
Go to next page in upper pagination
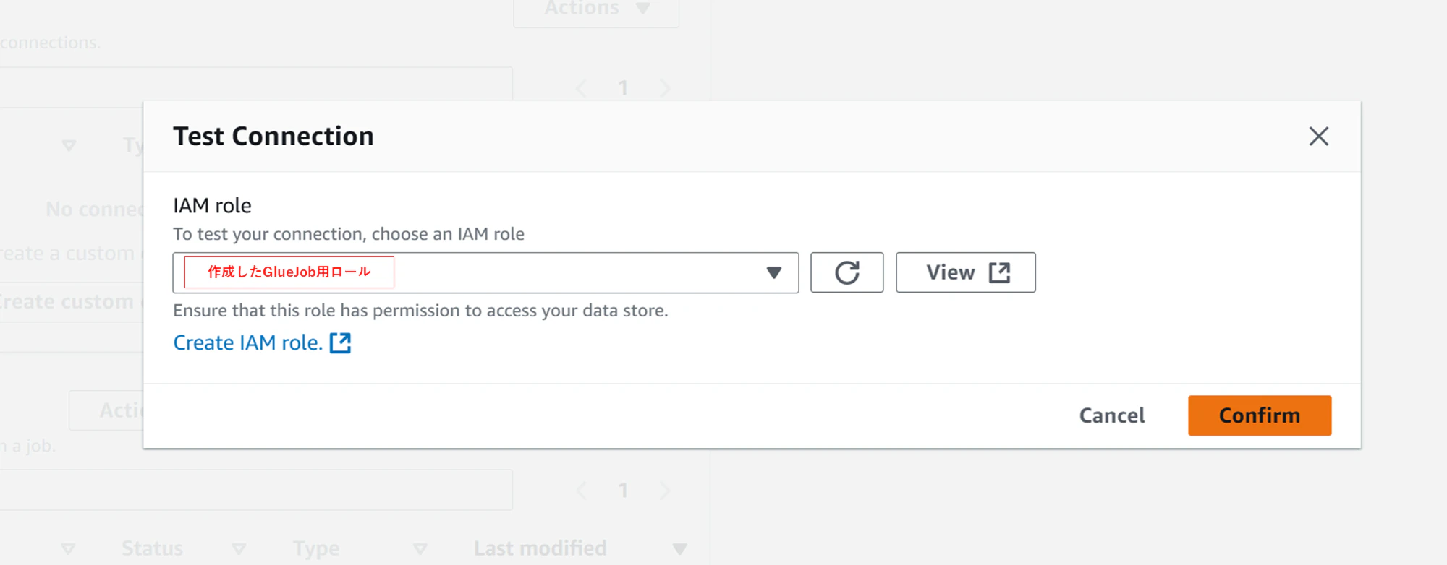click(665, 88)
